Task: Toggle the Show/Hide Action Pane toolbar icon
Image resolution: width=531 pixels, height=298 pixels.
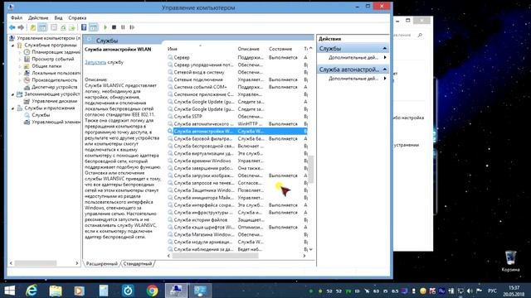Action: tap(94, 27)
